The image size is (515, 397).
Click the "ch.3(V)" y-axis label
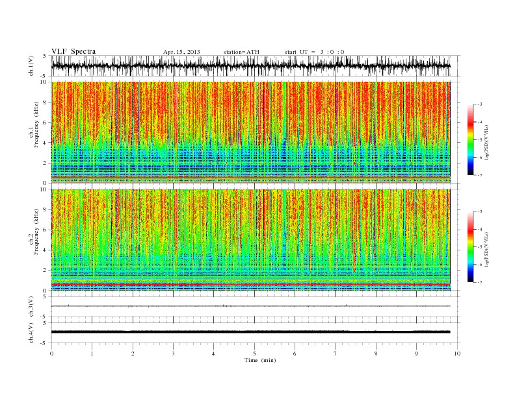[x=31, y=307]
